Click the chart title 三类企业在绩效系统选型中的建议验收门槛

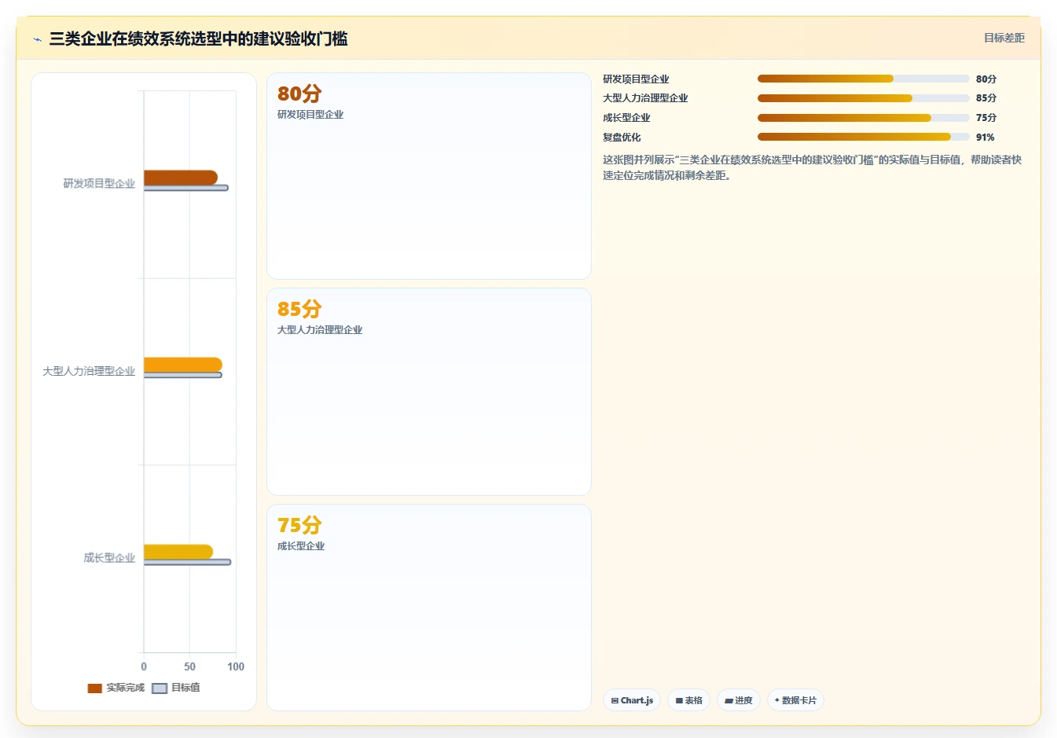click(x=198, y=39)
